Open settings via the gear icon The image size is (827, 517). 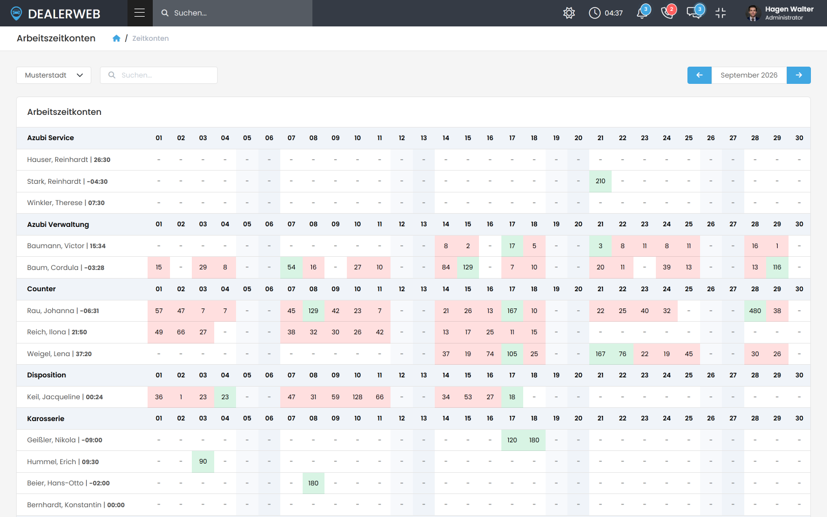tap(569, 13)
